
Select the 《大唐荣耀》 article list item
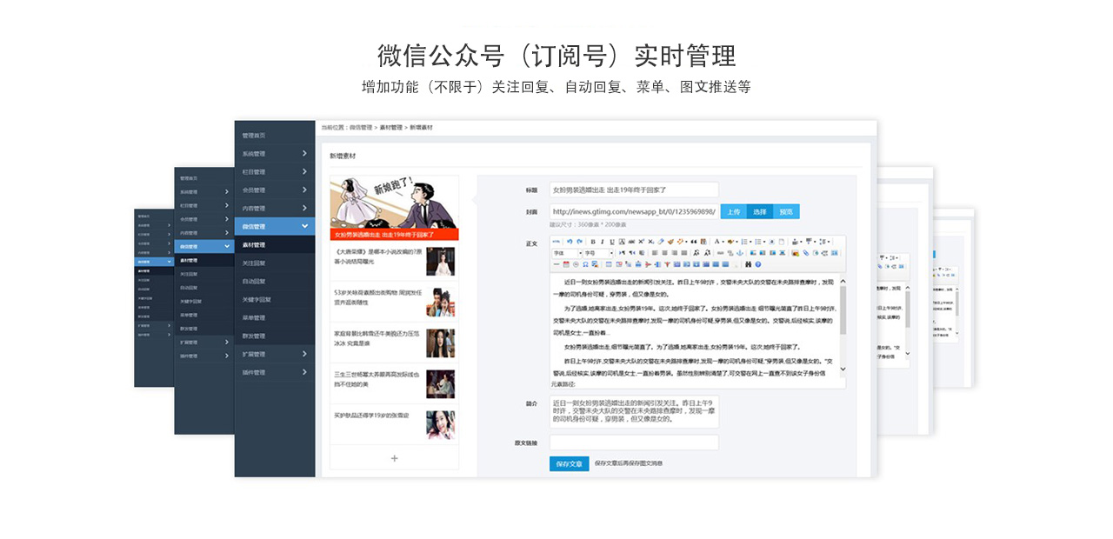pos(394,261)
